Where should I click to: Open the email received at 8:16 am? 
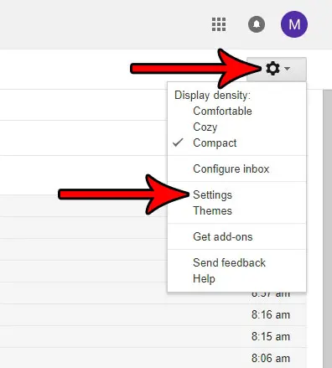[153, 315]
